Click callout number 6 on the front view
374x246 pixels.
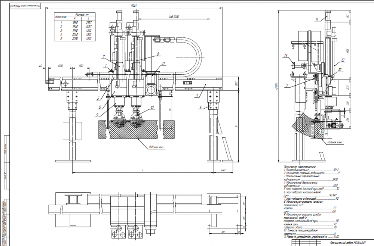(100, 107)
